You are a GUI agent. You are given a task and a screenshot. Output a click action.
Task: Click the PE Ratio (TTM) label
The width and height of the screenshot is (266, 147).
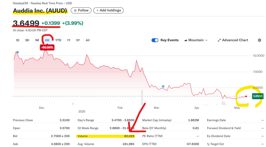point(152,136)
